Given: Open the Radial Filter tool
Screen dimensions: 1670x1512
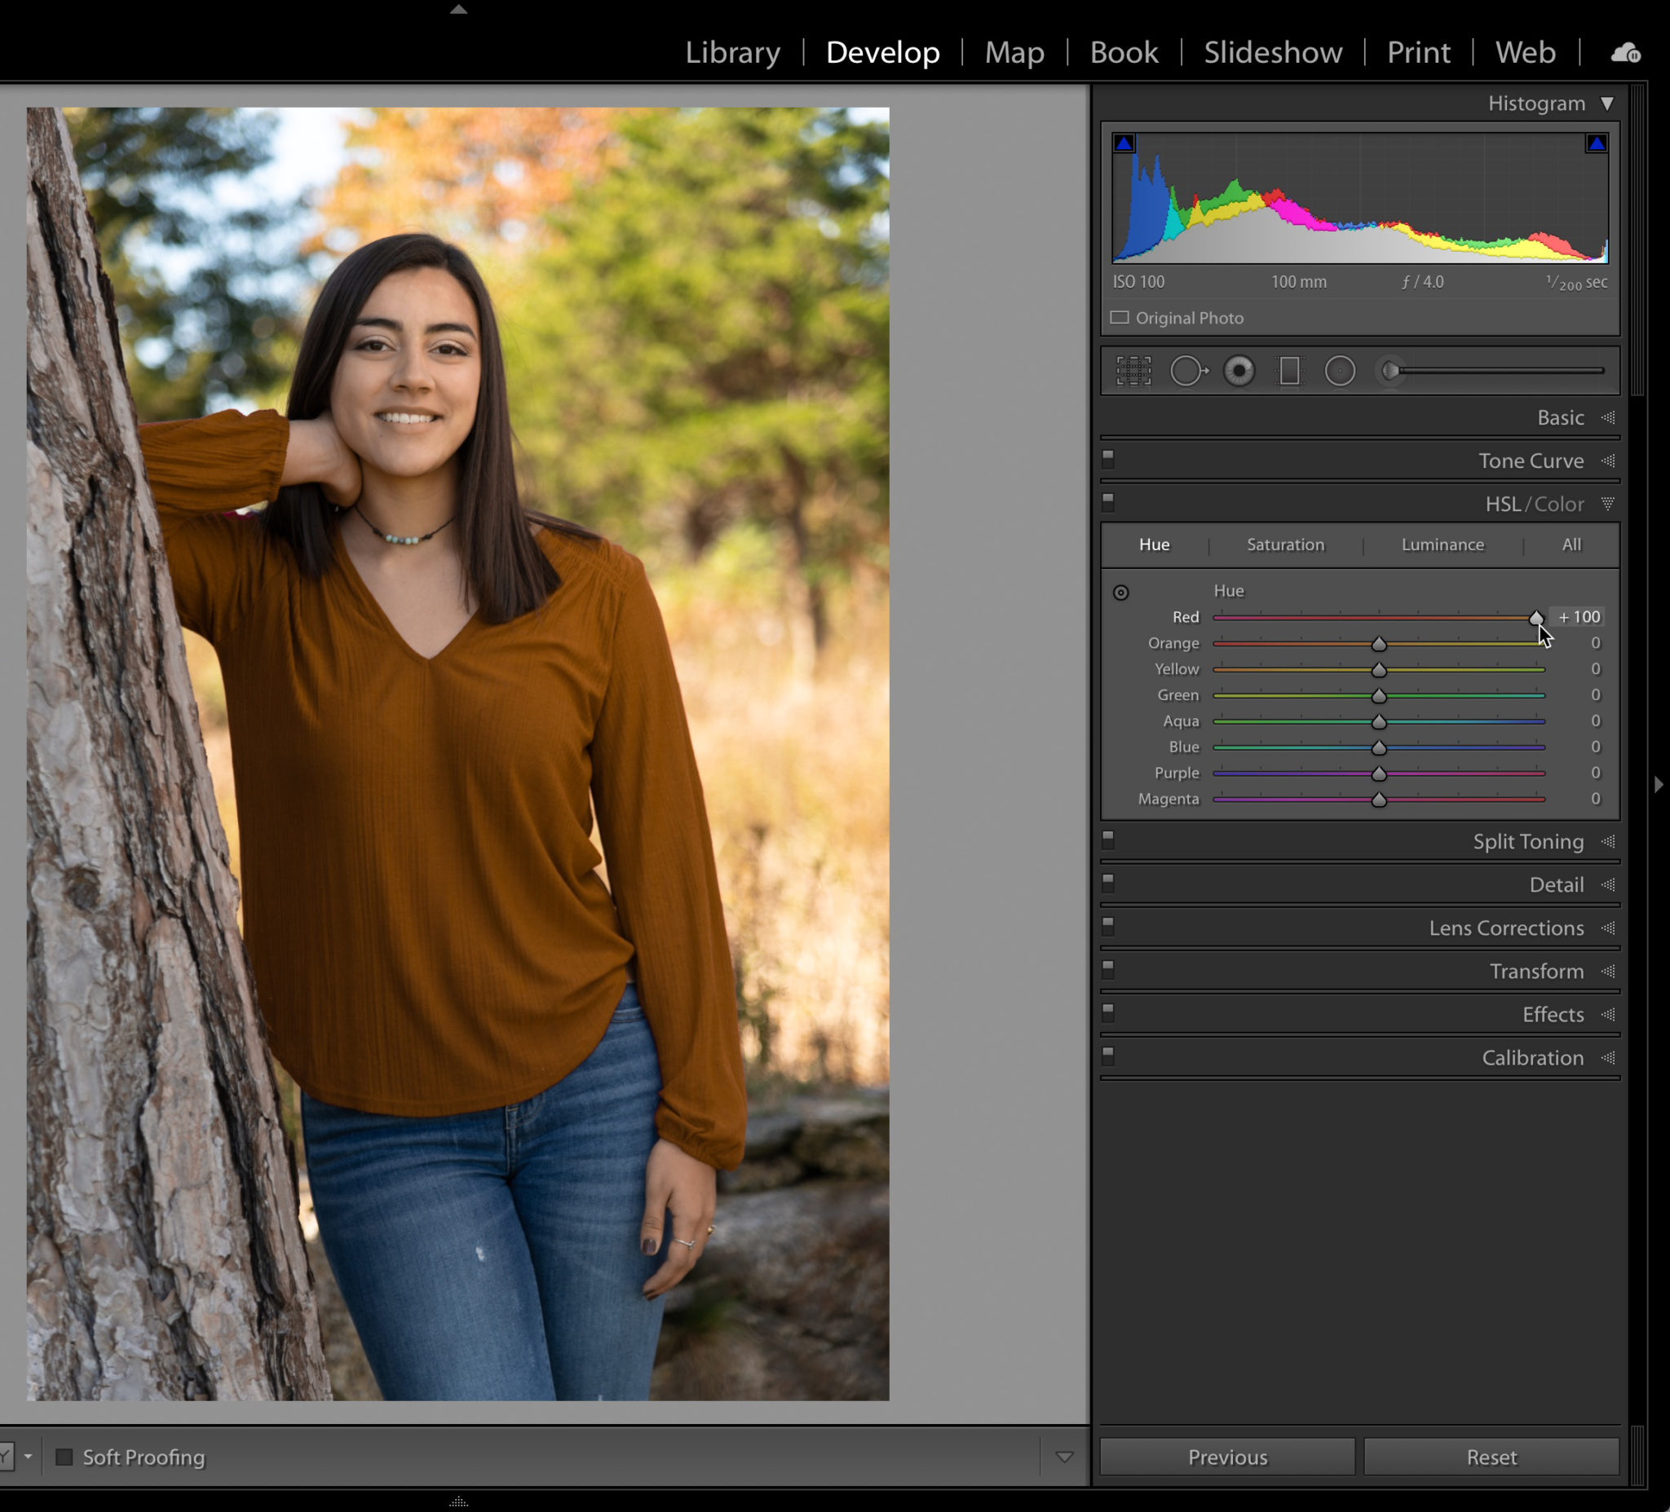Looking at the screenshot, I should click(1340, 370).
